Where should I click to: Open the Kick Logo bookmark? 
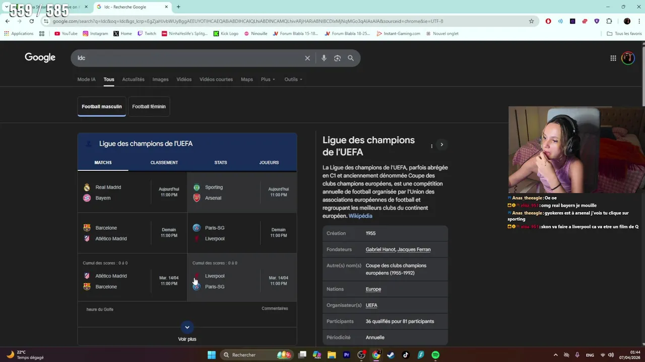[226, 34]
